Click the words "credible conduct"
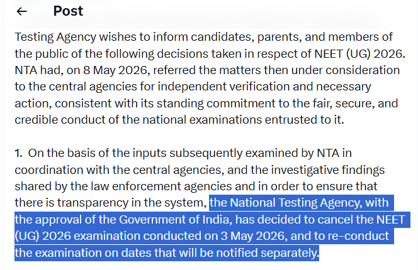 click(x=60, y=120)
